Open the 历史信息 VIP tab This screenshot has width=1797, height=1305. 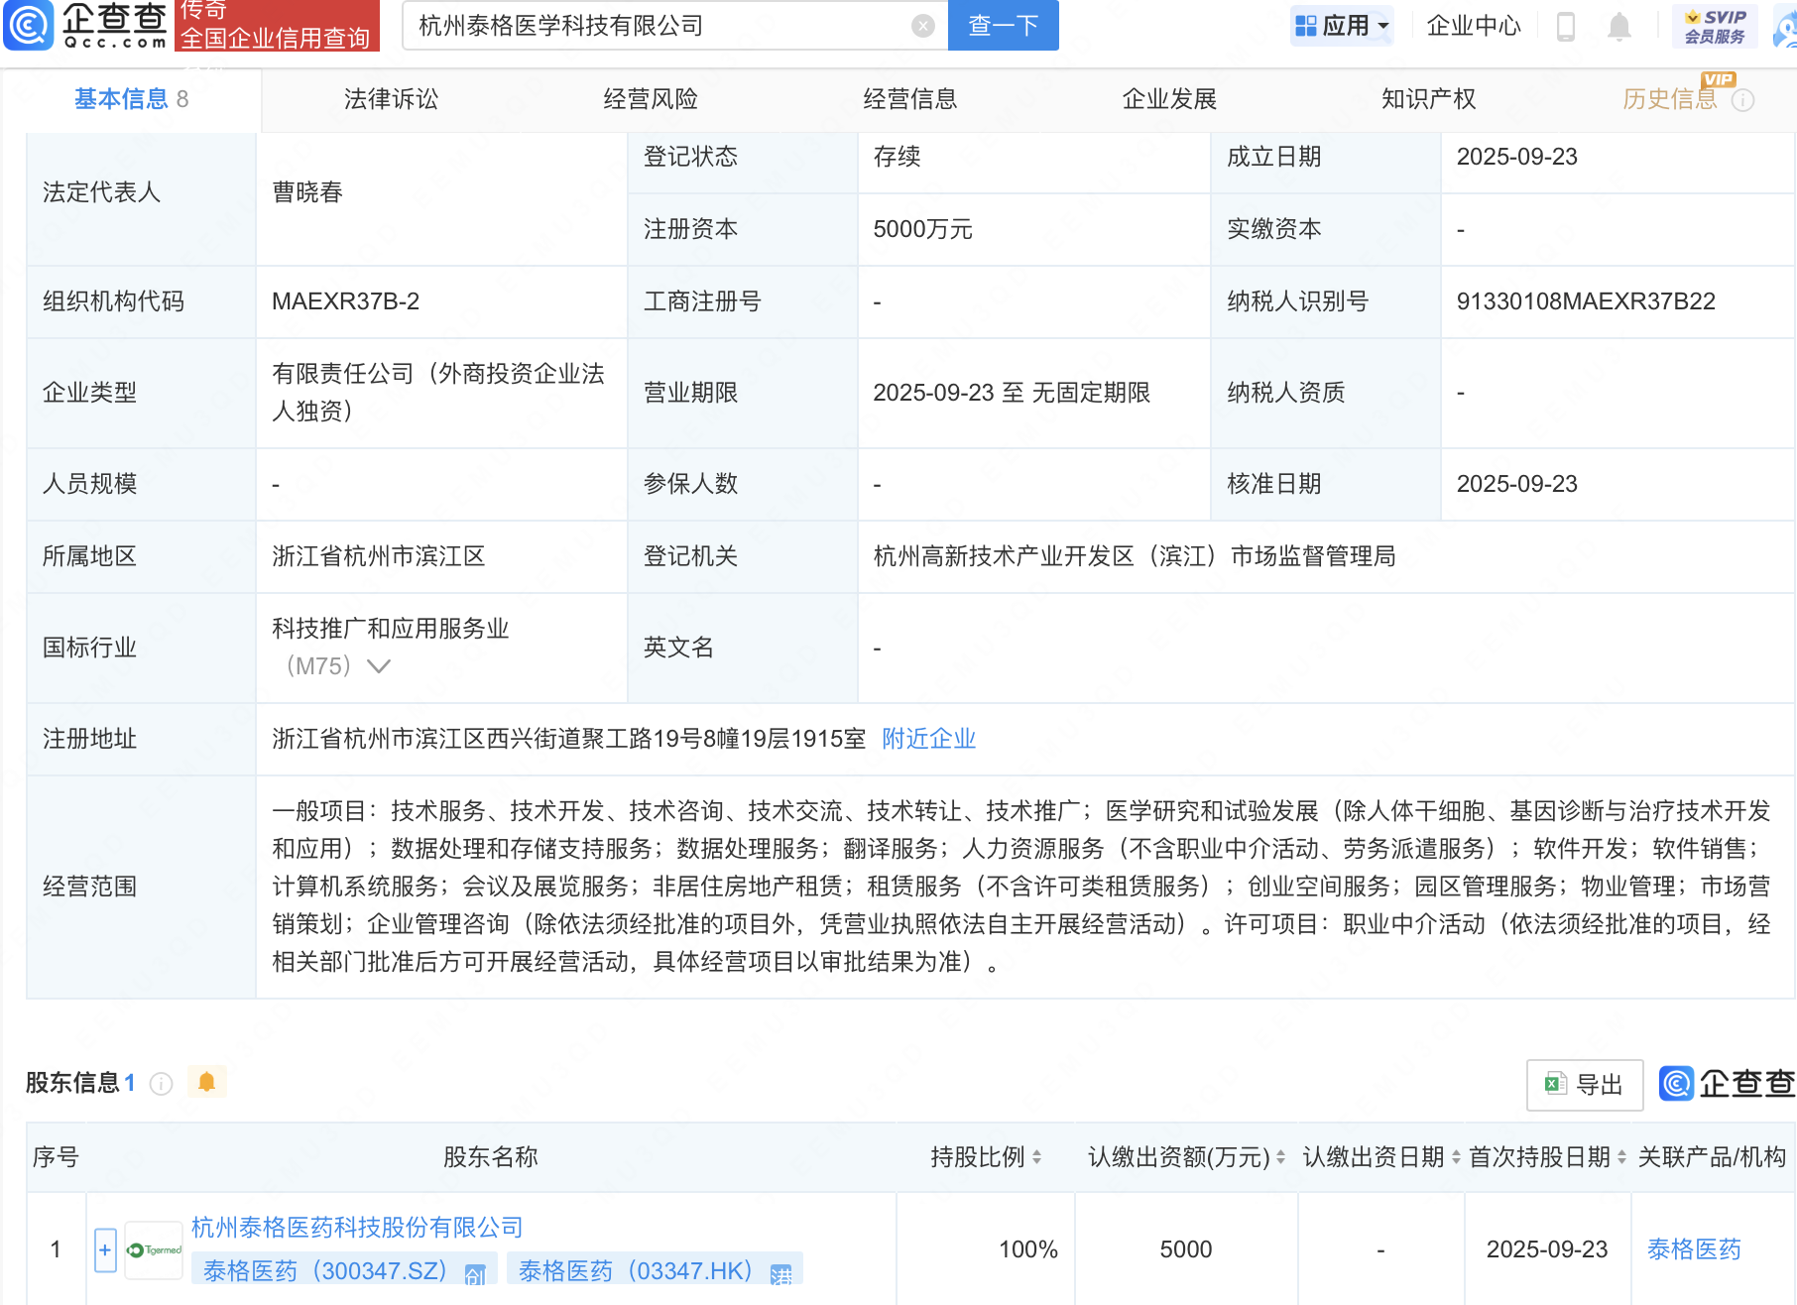pos(1670,99)
